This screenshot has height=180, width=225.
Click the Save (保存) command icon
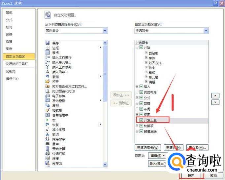[48, 43]
